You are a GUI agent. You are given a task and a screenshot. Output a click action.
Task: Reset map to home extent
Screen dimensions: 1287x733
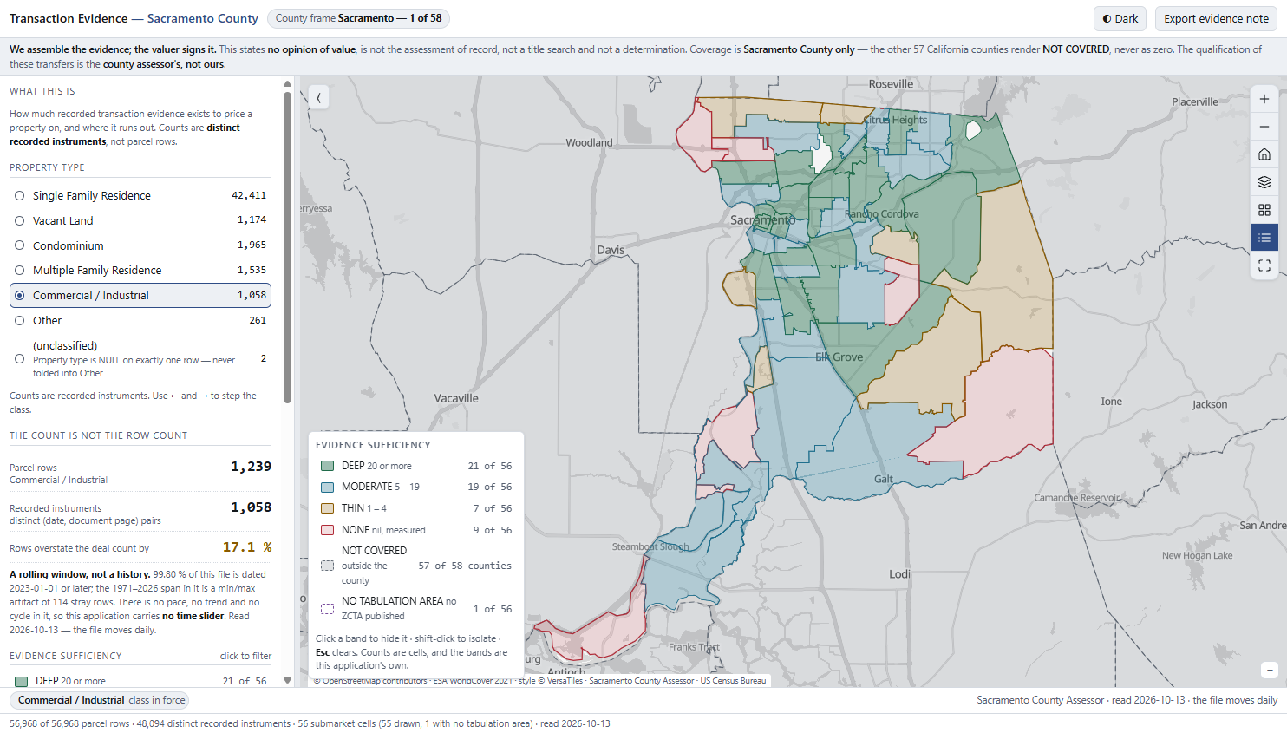1264,154
